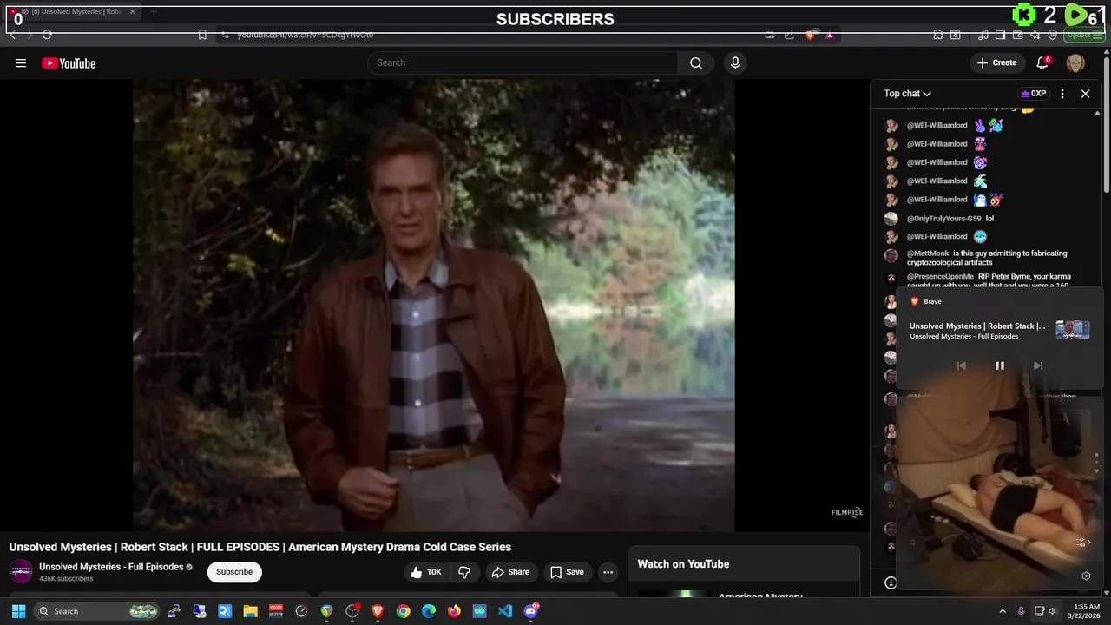This screenshot has width=1111, height=625.
Task: Save the video to a playlist
Action: coord(567,572)
